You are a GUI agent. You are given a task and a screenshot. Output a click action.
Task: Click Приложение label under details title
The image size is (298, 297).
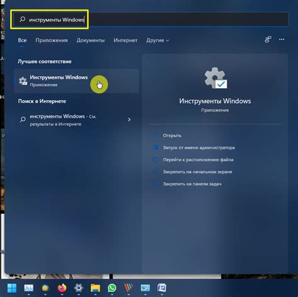click(215, 110)
